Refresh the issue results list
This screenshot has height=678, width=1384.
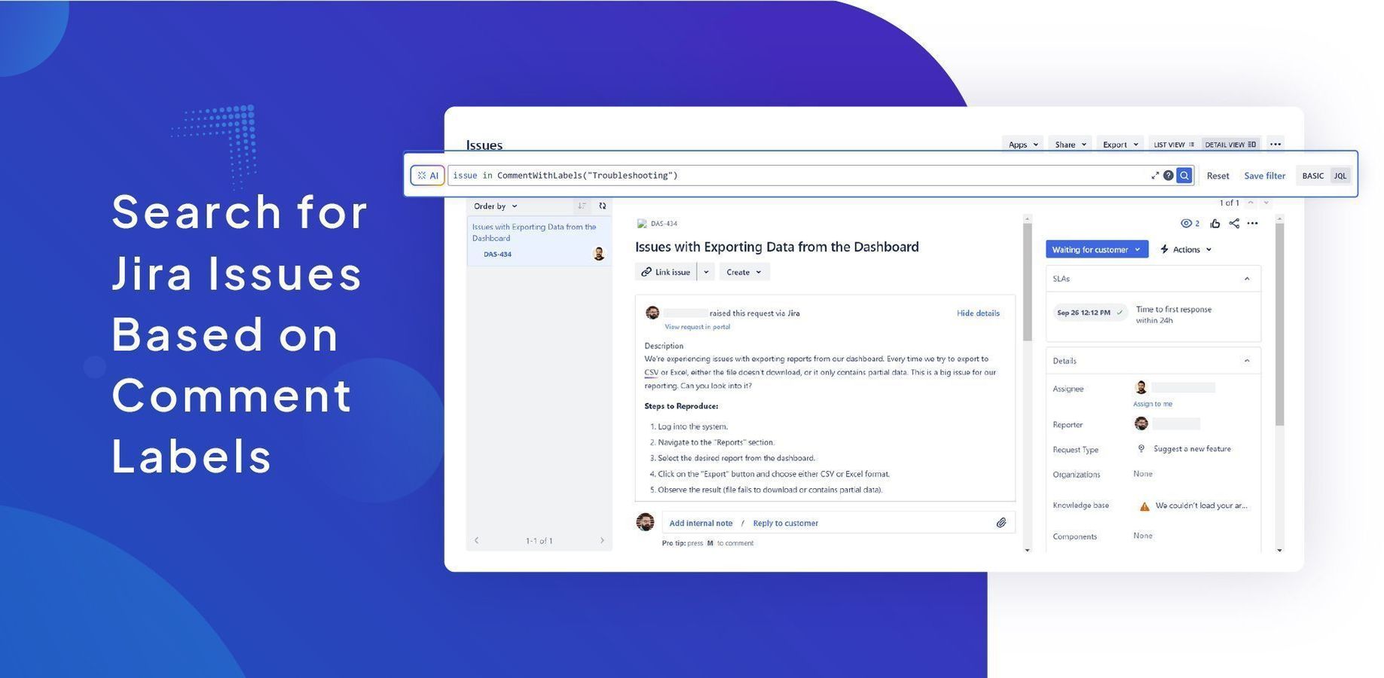tap(602, 206)
